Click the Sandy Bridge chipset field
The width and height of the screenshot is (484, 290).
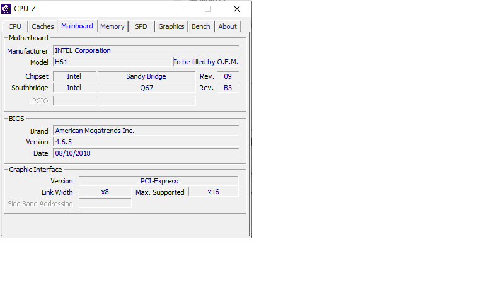click(146, 76)
